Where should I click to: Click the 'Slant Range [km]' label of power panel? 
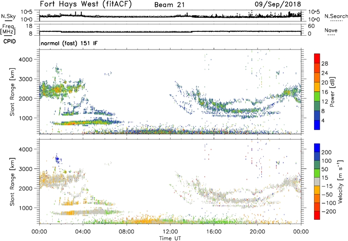coord(12,92)
